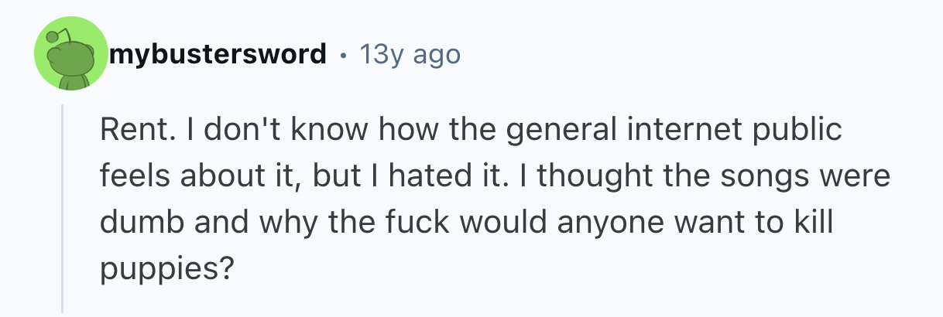Click the "13y ago" comment timestamp
Image resolution: width=943 pixels, height=317 pixels.
[x=410, y=55]
